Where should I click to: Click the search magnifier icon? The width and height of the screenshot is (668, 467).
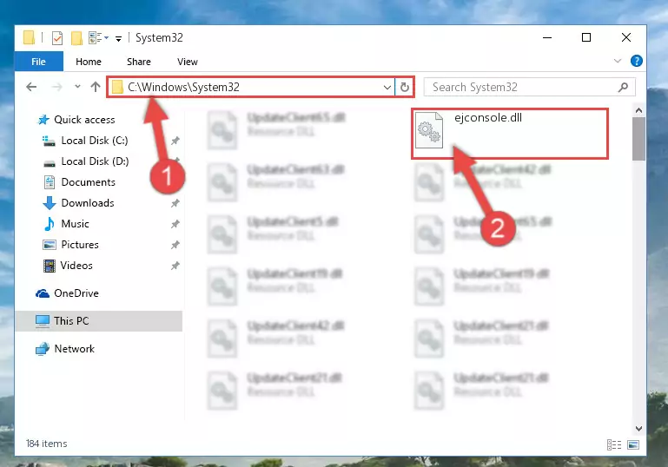623,88
